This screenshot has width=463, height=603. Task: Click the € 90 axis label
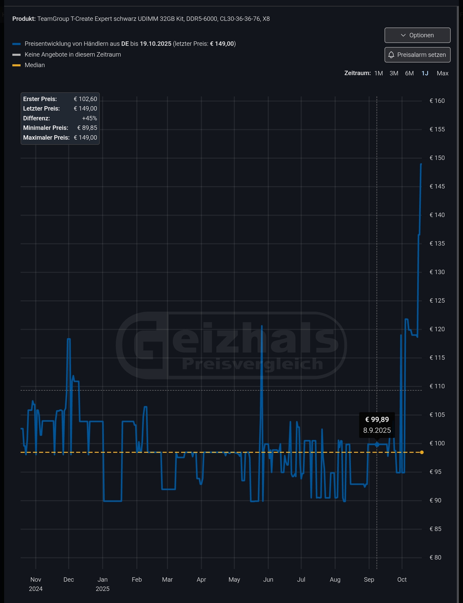click(435, 500)
